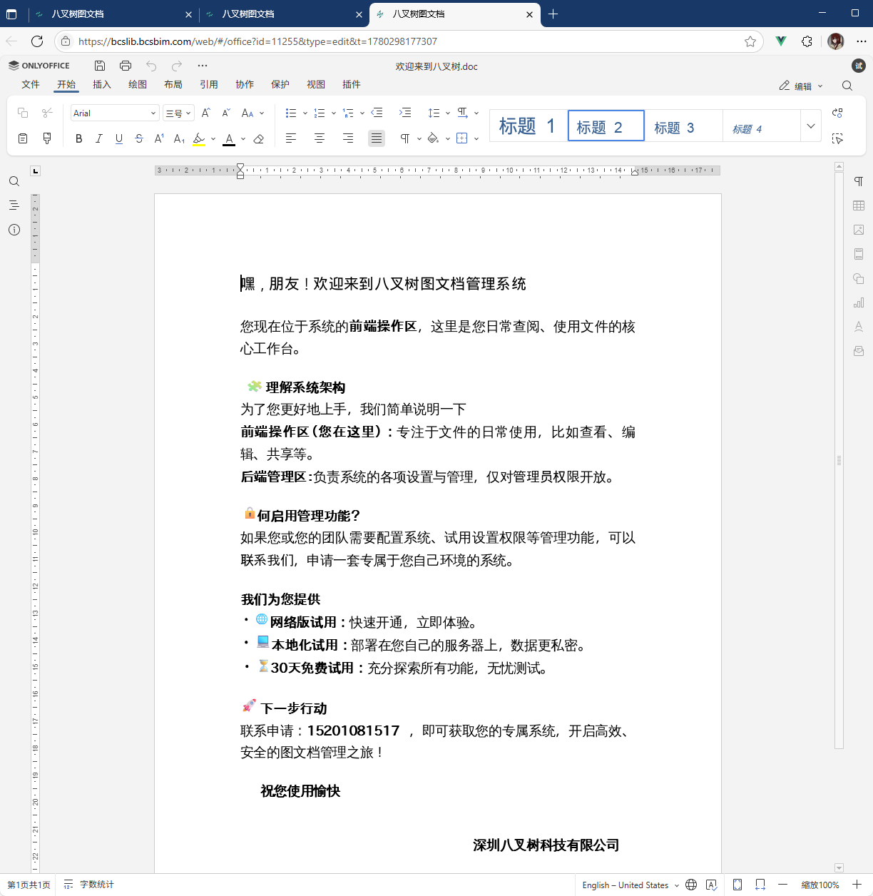This screenshot has height=896, width=873.
Task: Switch to the 绘图 ribbon tab
Action: (x=138, y=84)
